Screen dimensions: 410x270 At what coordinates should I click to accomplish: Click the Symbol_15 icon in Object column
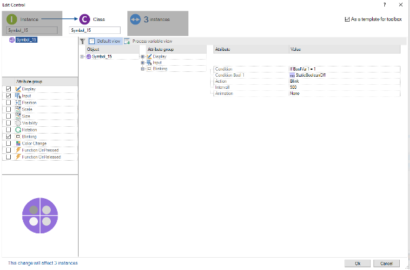tap(89, 56)
